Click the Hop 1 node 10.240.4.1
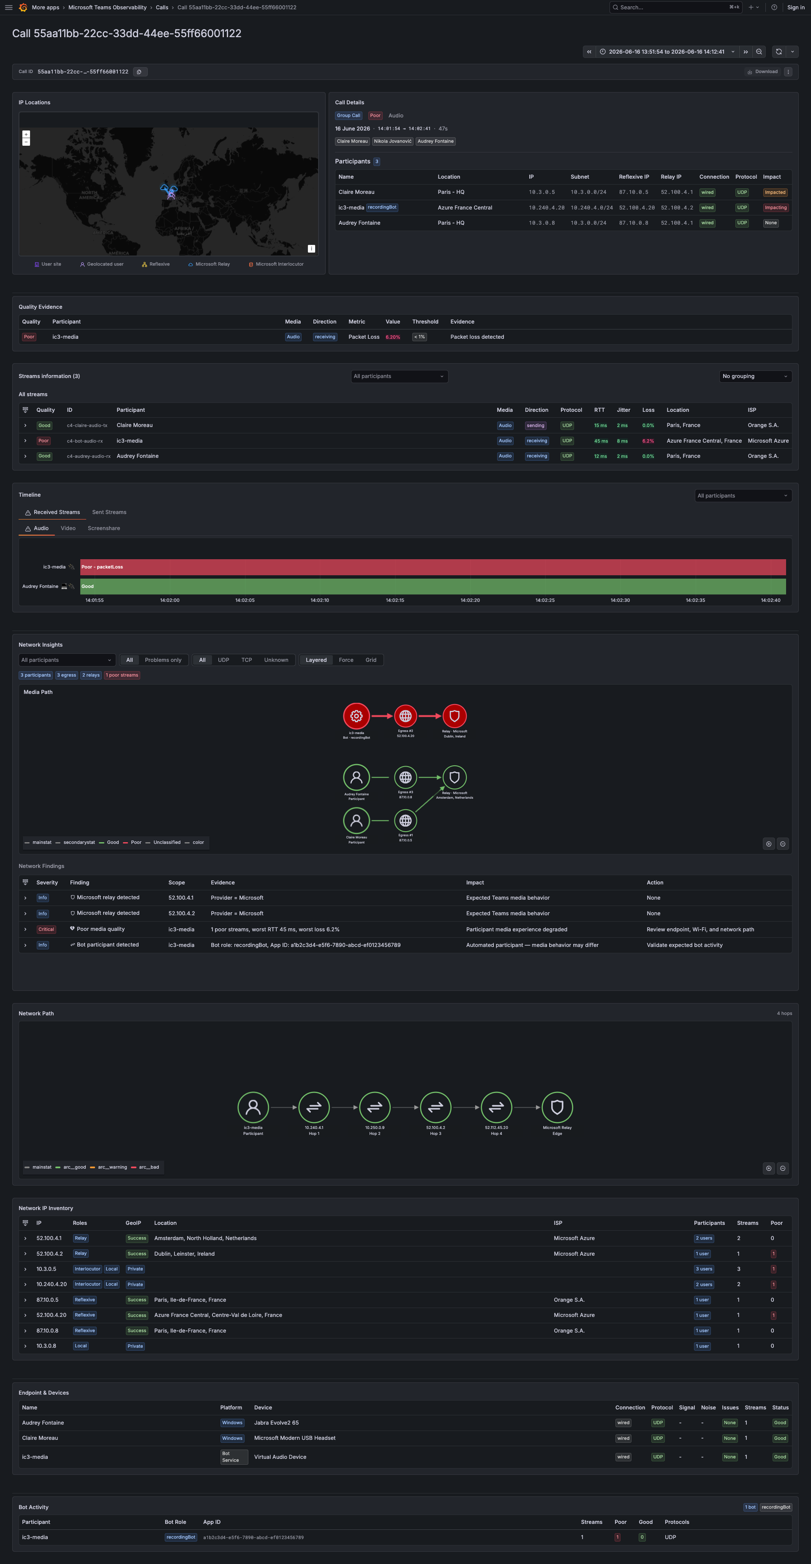The height and width of the screenshot is (1564, 811). (x=314, y=1107)
